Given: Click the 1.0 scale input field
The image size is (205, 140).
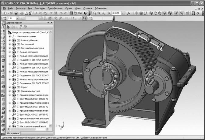Looking at the screenshot, I should (x=11, y=18).
